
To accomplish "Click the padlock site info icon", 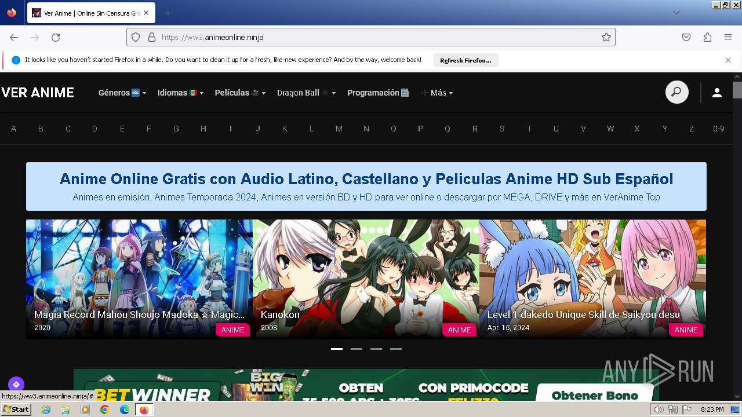I will point(152,37).
